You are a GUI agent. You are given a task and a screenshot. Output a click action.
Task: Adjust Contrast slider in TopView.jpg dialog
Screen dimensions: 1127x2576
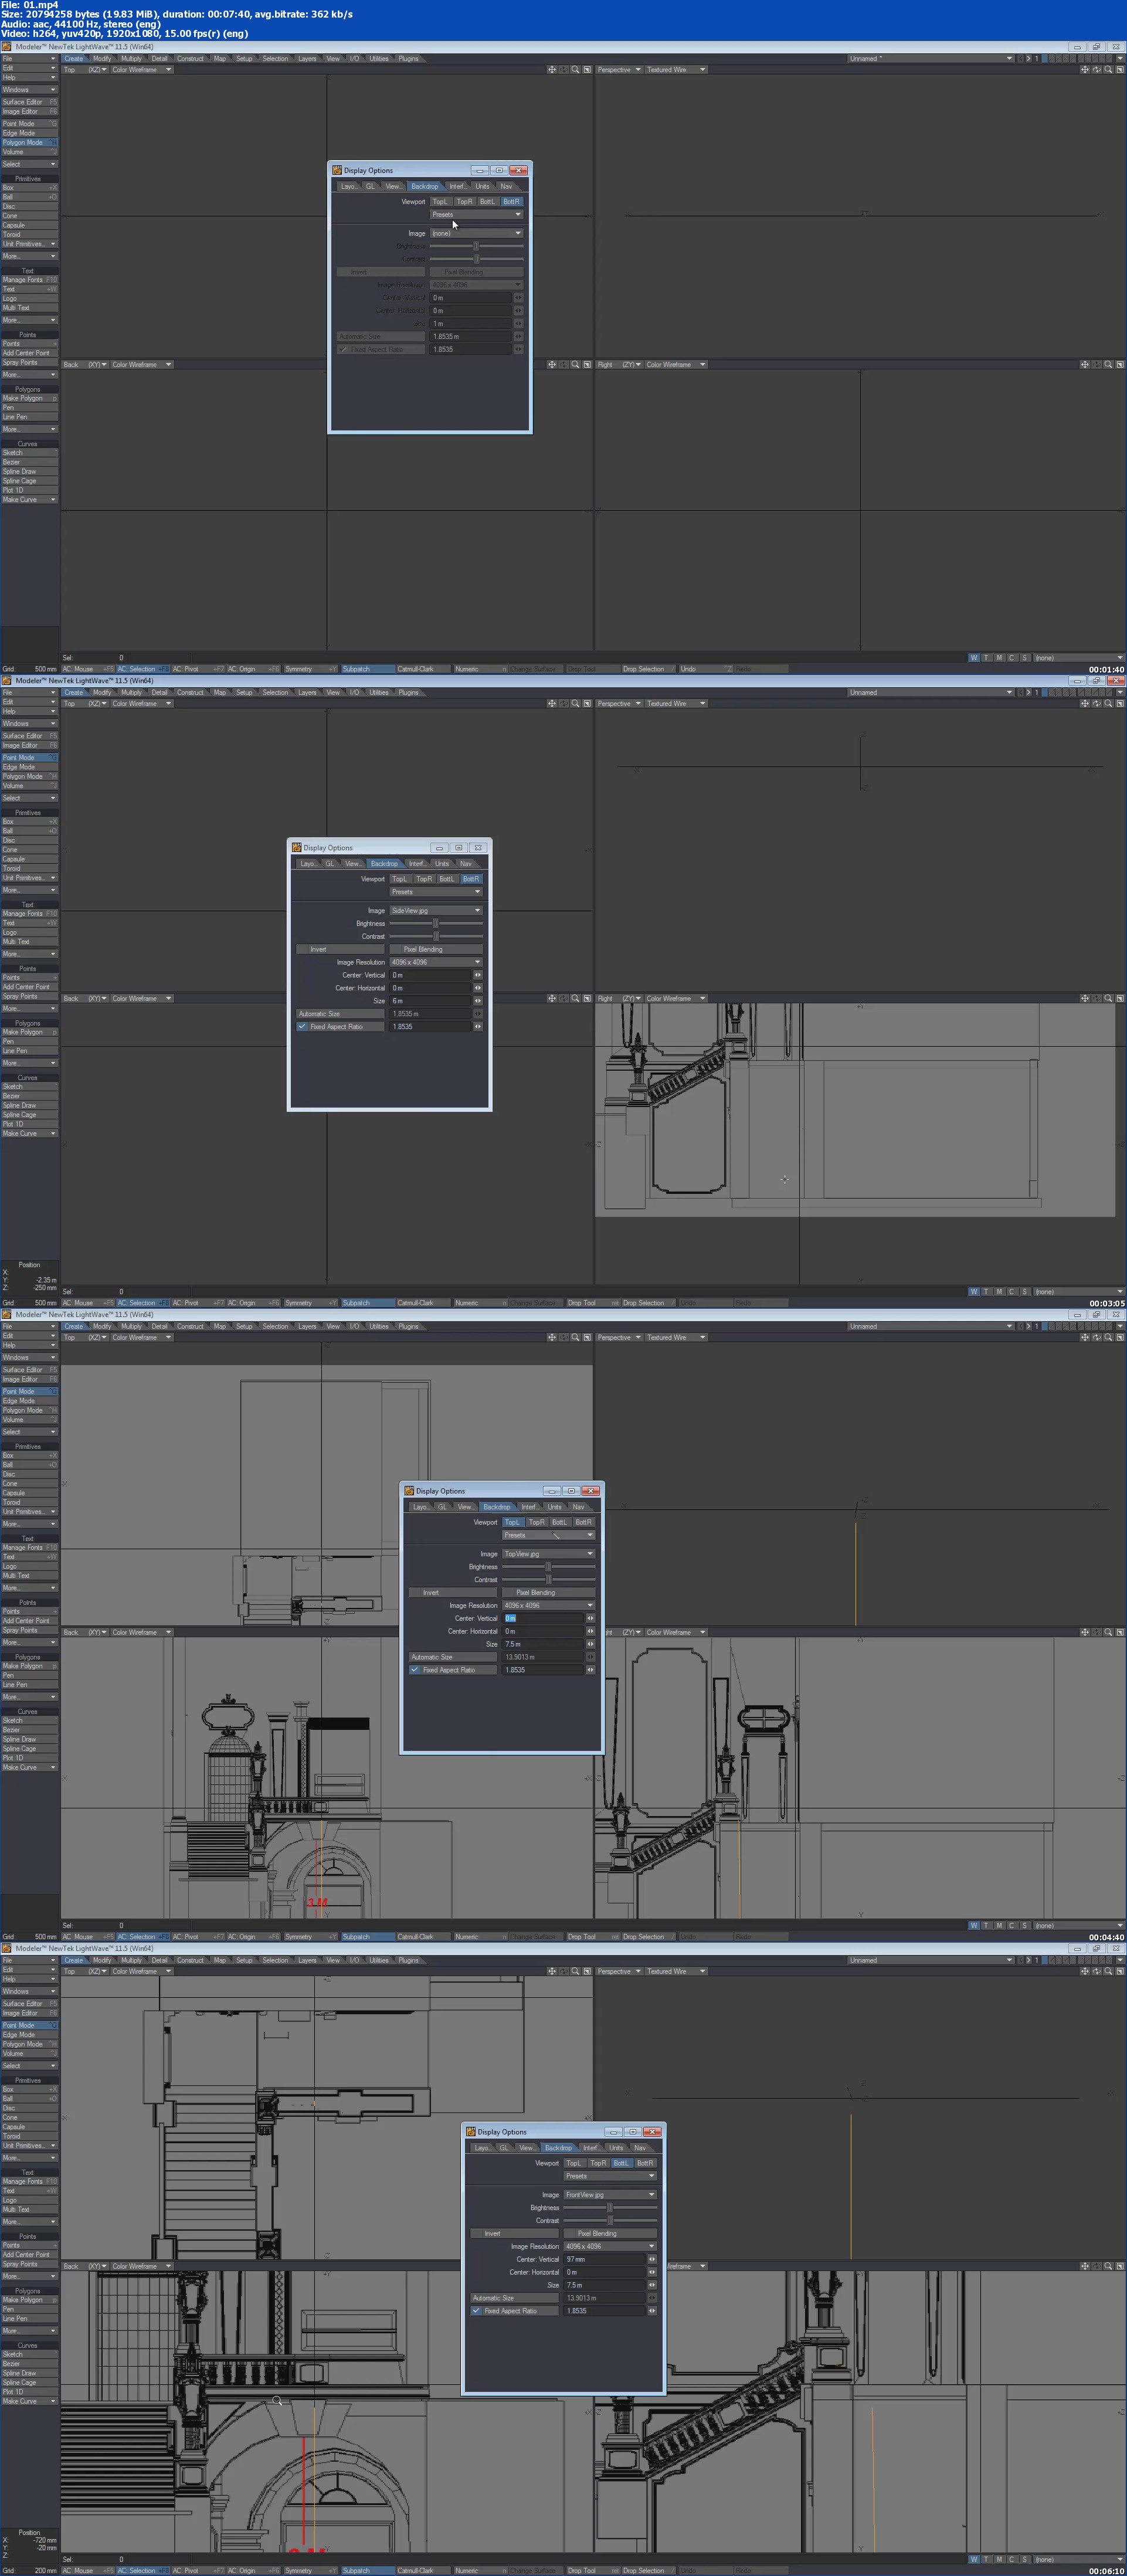tap(549, 1580)
